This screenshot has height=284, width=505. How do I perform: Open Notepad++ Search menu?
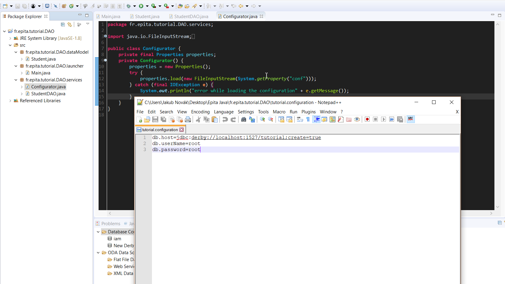[166, 112]
